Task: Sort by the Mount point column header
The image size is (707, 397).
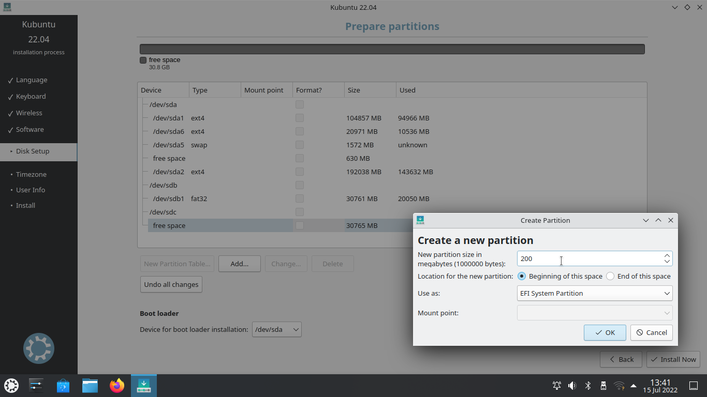Action: (267, 90)
